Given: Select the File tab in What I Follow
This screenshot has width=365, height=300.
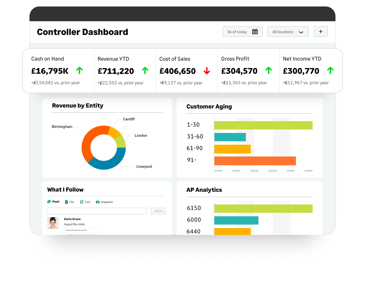Looking at the screenshot, I should point(70,202).
